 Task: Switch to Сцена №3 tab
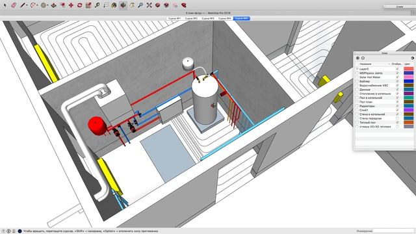coord(208,18)
